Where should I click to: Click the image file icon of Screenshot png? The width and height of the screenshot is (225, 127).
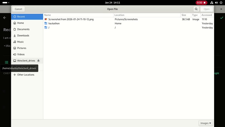click(46, 19)
